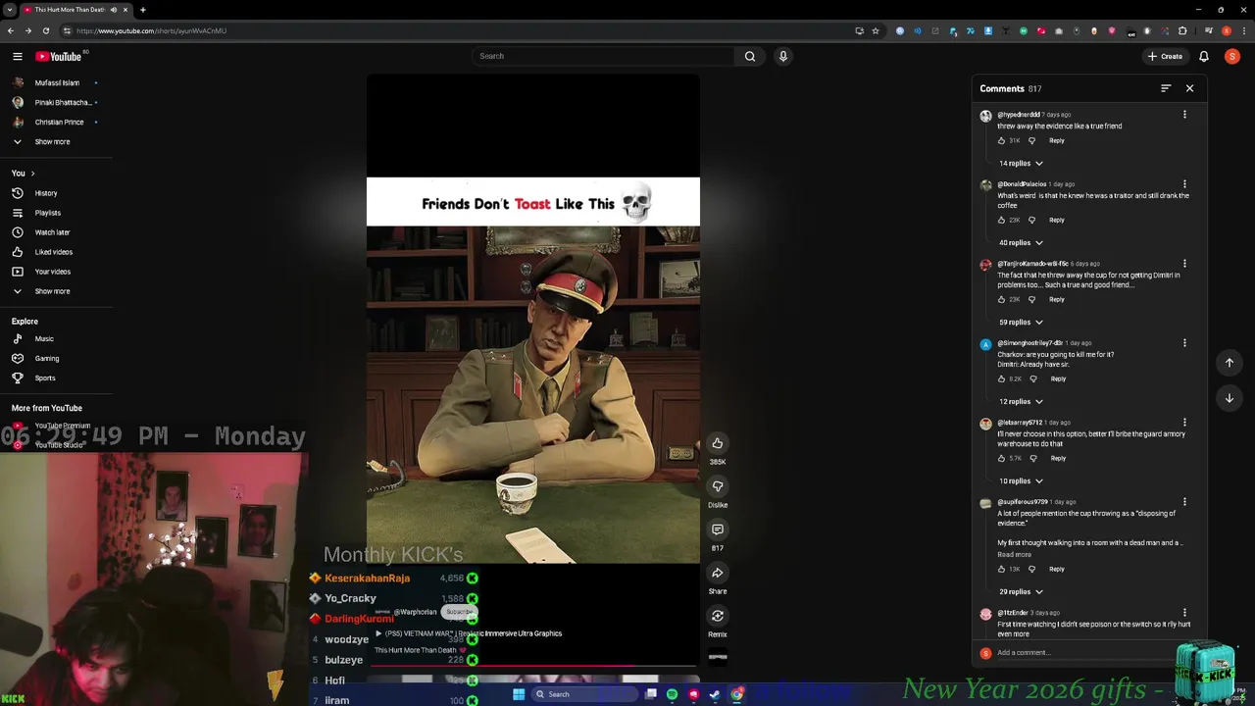Open Liked videos in the sidebar

coord(54,252)
